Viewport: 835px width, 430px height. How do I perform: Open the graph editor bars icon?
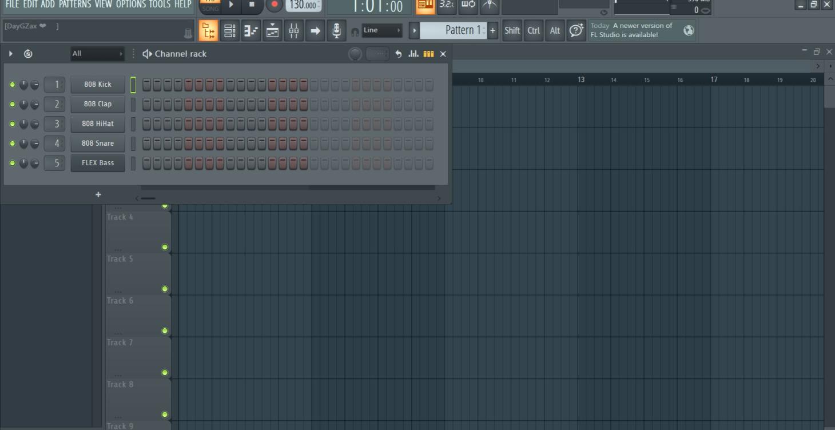pos(413,54)
